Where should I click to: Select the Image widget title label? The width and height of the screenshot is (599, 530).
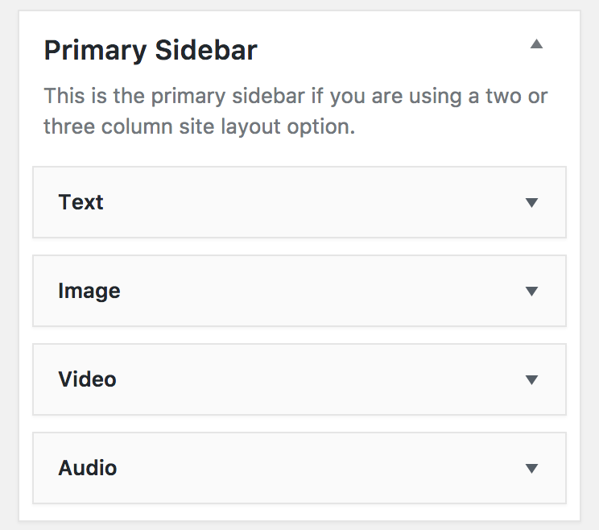click(89, 291)
